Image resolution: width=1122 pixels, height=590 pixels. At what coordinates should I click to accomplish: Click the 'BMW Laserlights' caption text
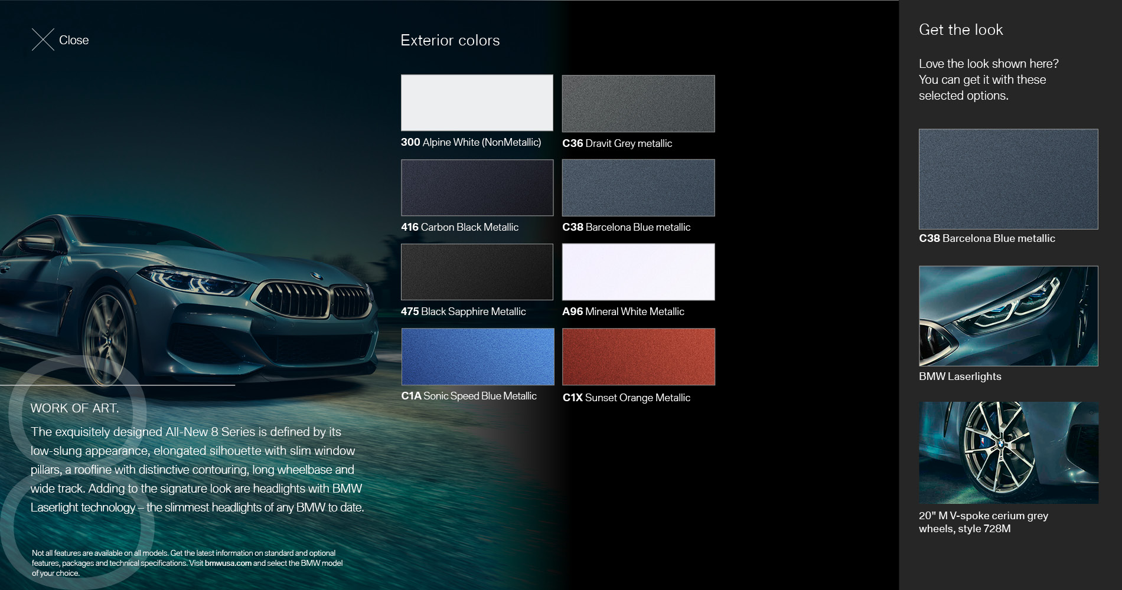click(x=960, y=376)
